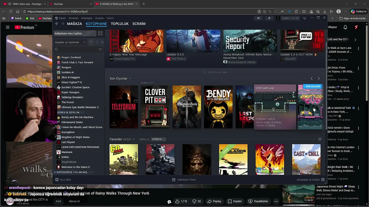Click YouTube Katıl button
The width and height of the screenshot is (369, 207).
tap(59, 201)
